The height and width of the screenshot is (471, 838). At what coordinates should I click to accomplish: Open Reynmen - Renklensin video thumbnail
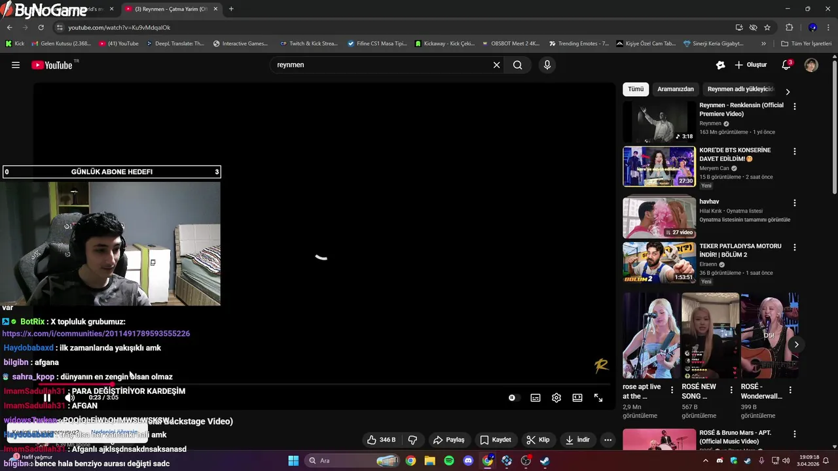pyautogui.click(x=659, y=122)
